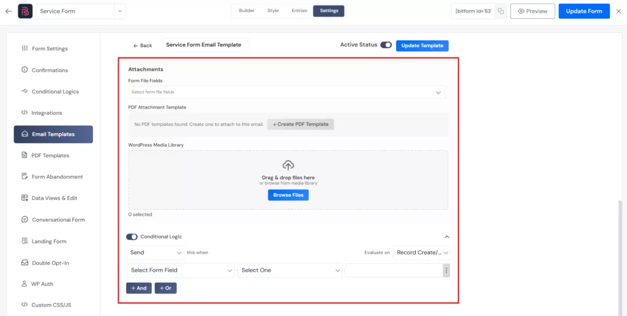Click the condition value input field
This screenshot has height=316, width=627.
pos(394,270)
